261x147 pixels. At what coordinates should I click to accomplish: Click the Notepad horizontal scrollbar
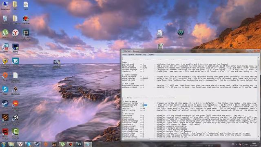click(x=190, y=139)
